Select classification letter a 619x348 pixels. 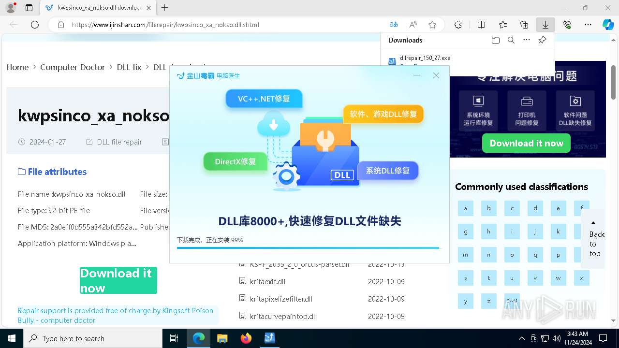point(466,208)
